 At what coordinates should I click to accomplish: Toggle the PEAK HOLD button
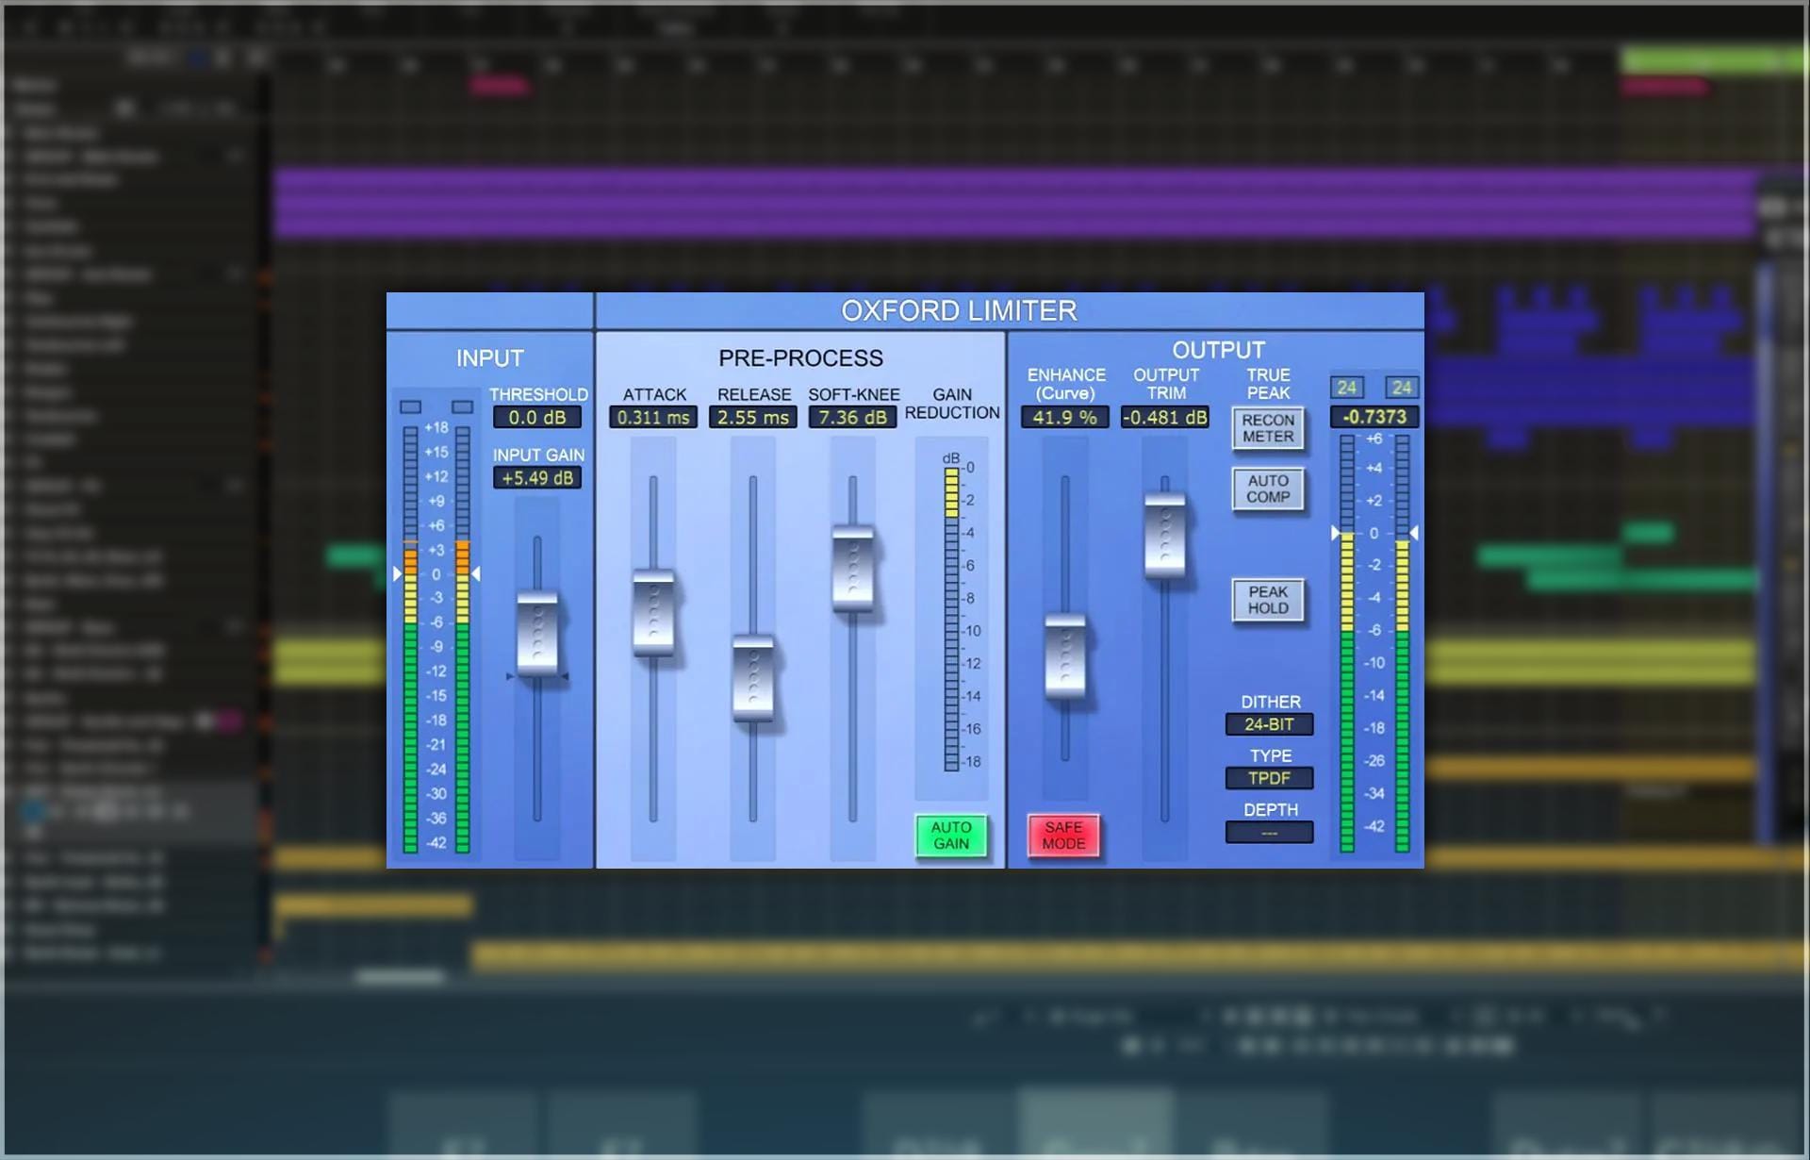click(1268, 600)
